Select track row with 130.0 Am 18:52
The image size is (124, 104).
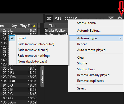pos(19,102)
